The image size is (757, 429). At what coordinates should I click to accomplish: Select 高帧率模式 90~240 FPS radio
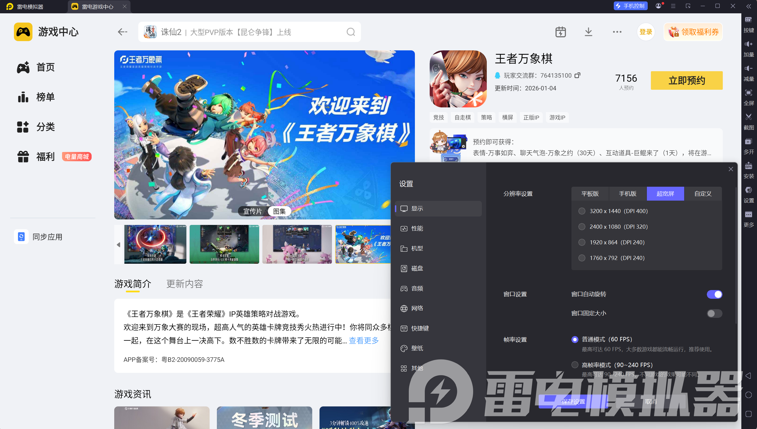pyautogui.click(x=575, y=365)
